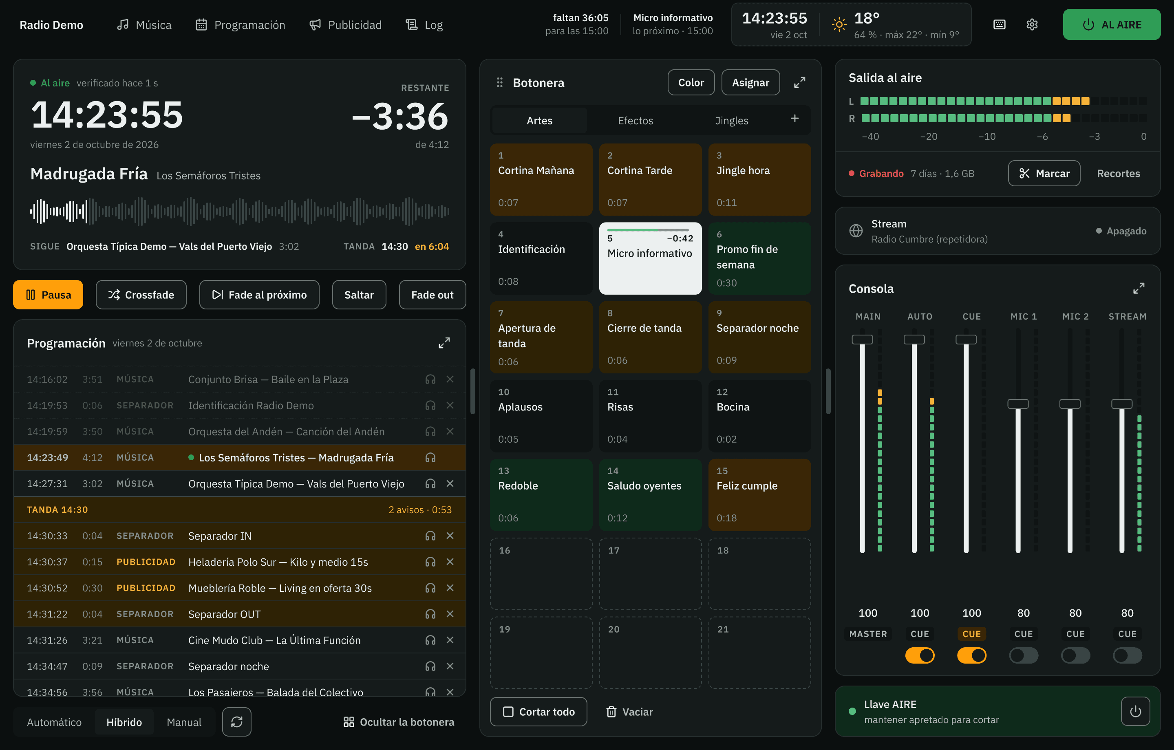Open the settings gear icon
Image resolution: width=1174 pixels, height=750 pixels.
tap(1032, 24)
